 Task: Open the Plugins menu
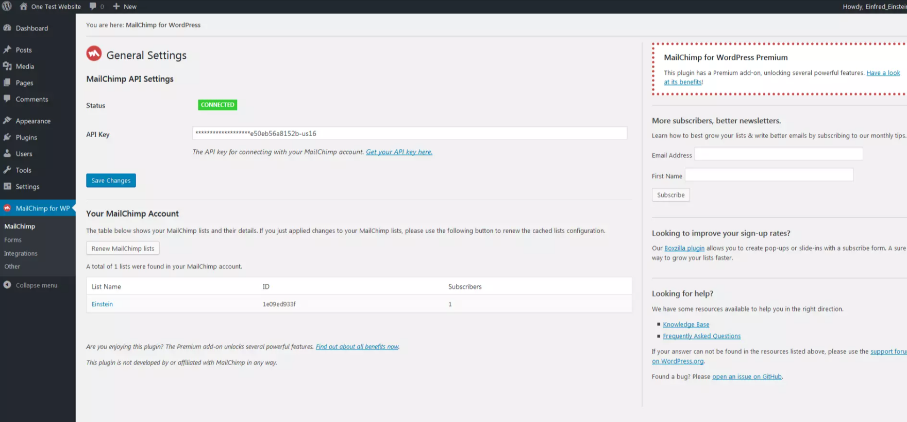tap(26, 138)
